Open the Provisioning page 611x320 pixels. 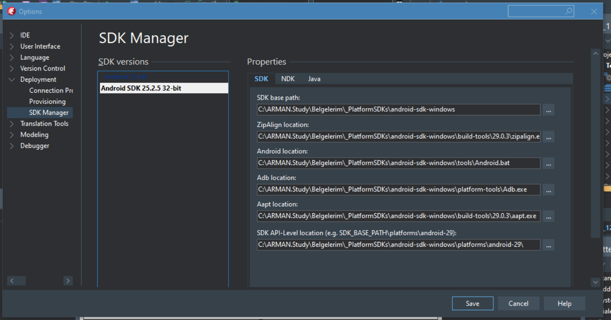pos(47,102)
